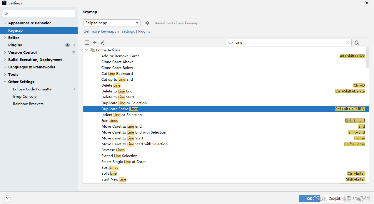This screenshot has width=374, height=204.
Task: Click the Expand All toolbar icon
Action: pyautogui.click(x=87, y=43)
